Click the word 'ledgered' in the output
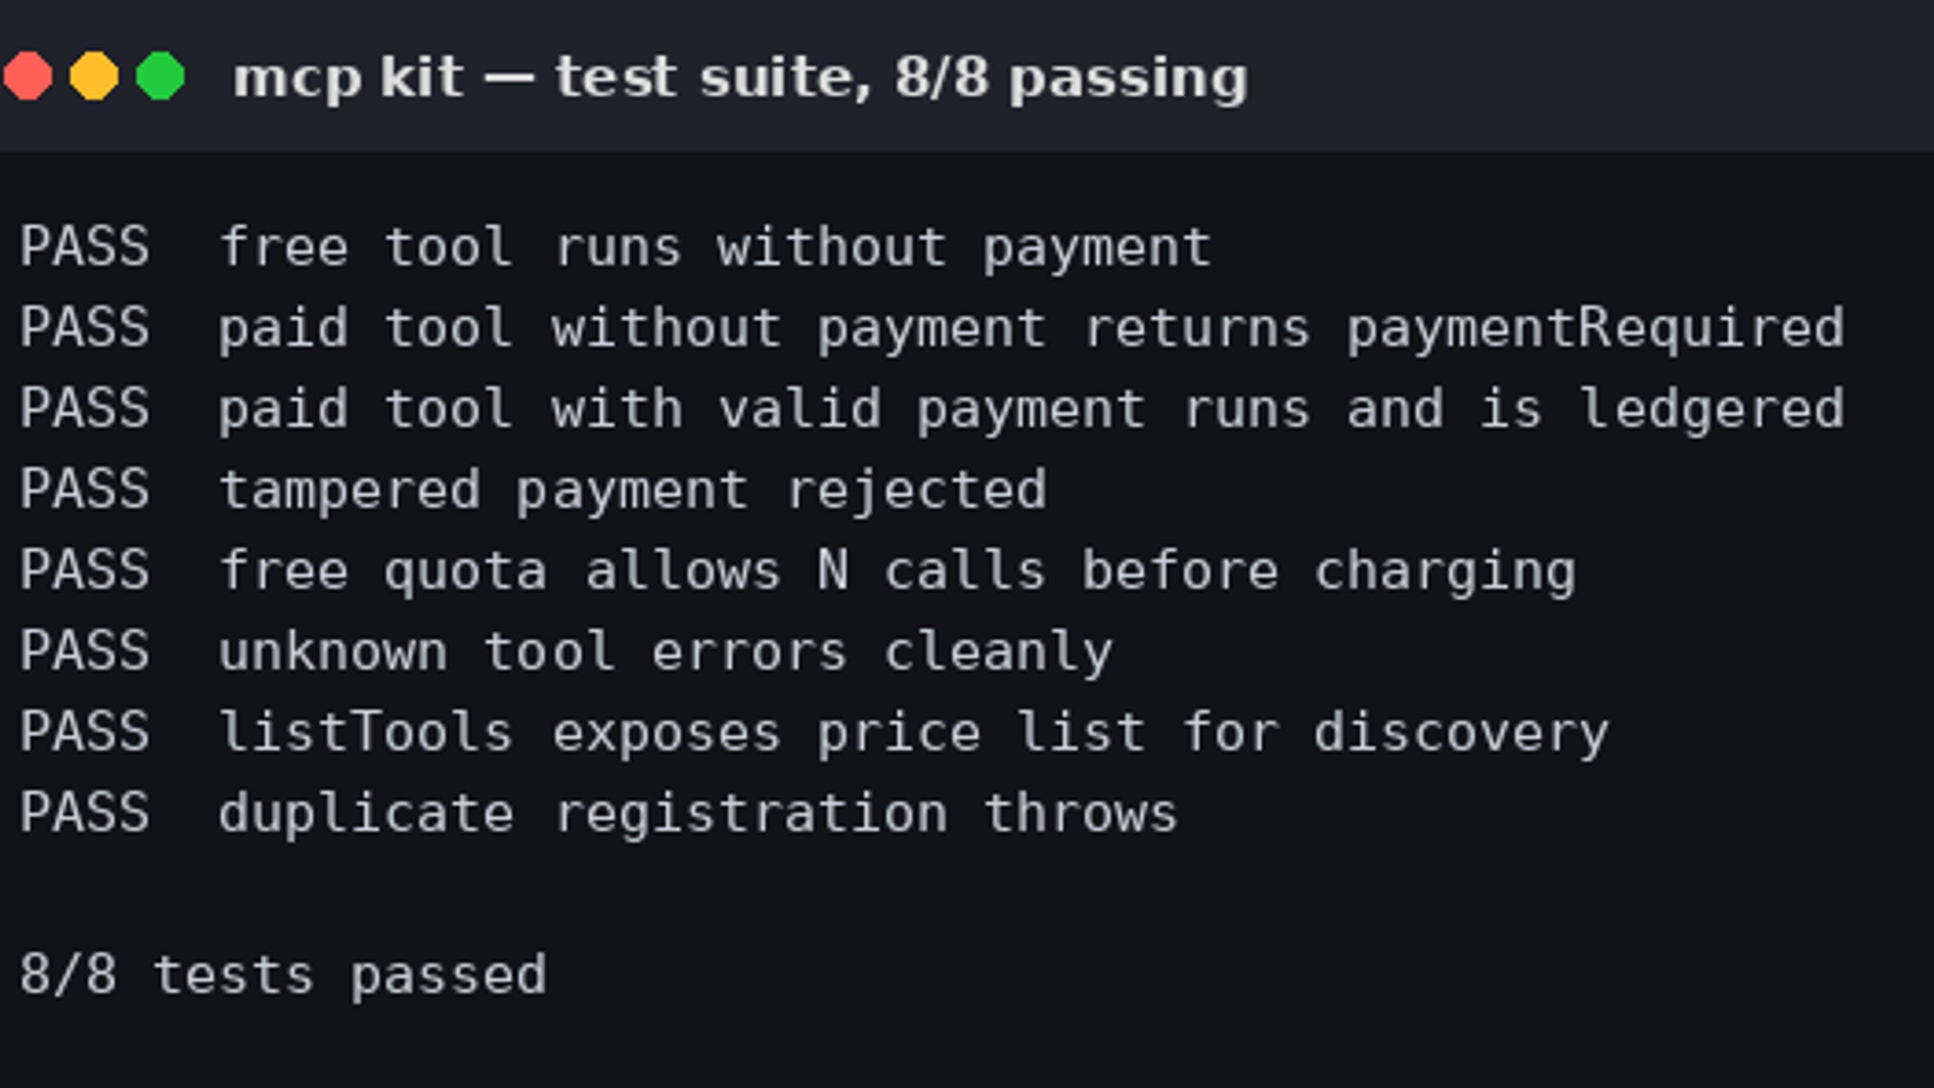 (x=1713, y=410)
